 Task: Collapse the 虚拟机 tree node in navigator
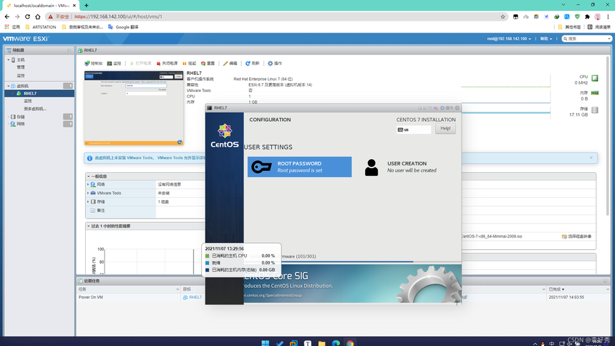click(x=8, y=86)
